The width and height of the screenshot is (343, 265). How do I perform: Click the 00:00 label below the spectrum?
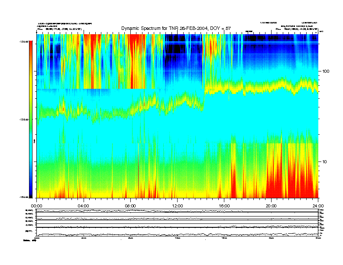(36, 206)
